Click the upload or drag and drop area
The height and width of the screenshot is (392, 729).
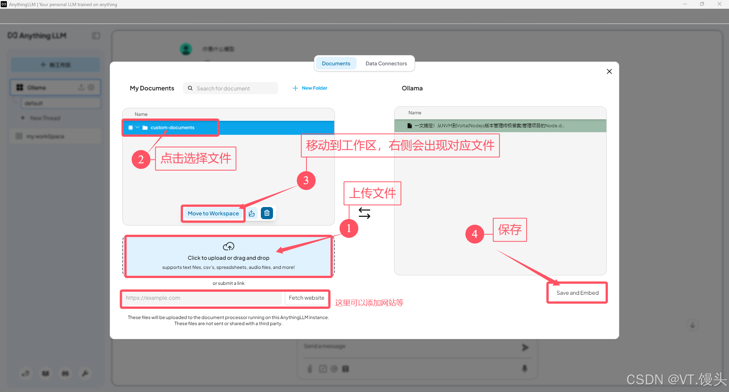[x=229, y=256]
